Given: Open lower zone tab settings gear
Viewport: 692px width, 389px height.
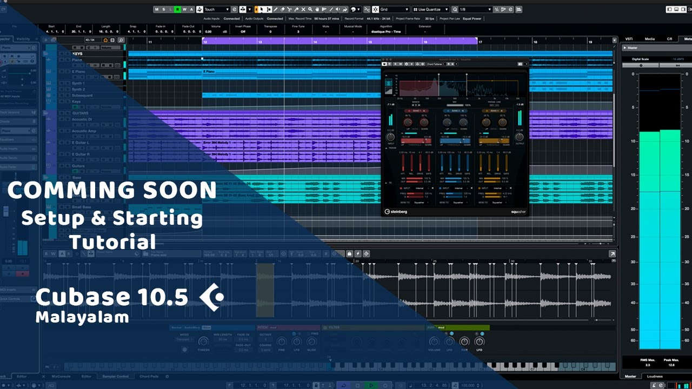Looking at the screenshot, I should click(167, 376).
